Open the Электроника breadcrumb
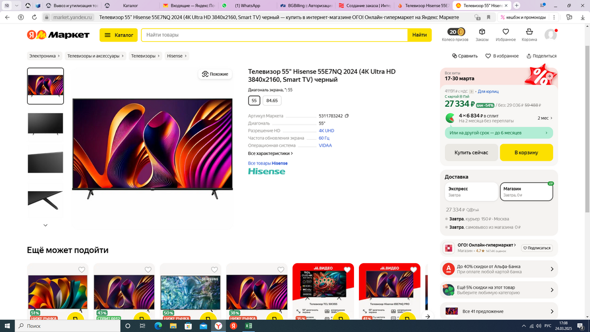The image size is (590, 332). tap(44, 56)
